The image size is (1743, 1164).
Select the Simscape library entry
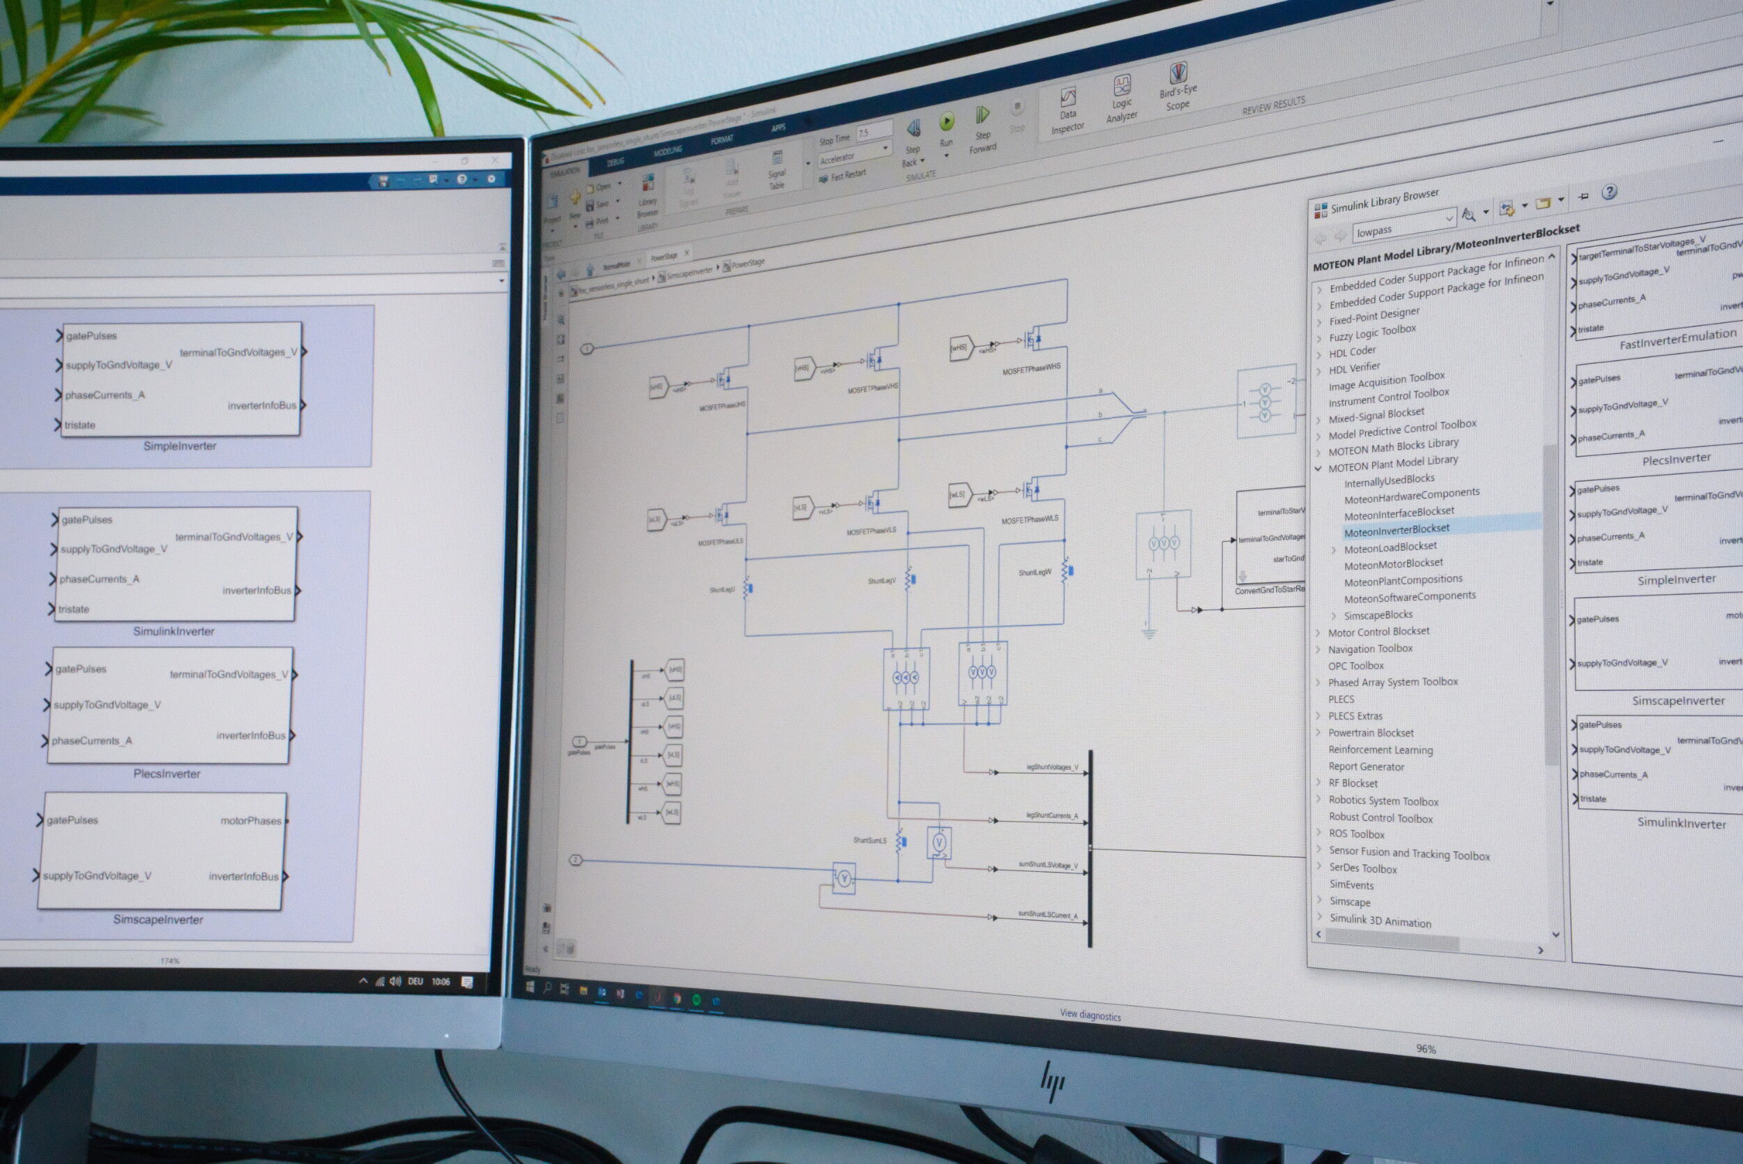[x=1350, y=902]
